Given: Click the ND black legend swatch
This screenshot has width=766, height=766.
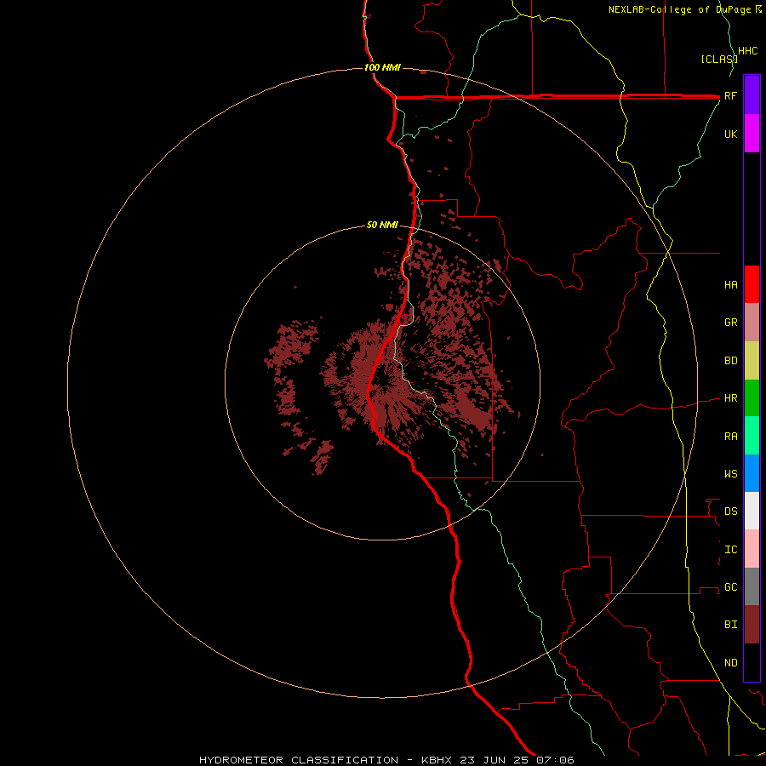Looking at the screenshot, I should (x=752, y=662).
